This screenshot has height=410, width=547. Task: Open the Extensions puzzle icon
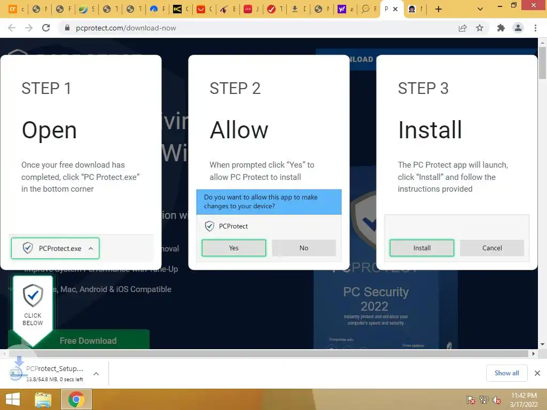pyautogui.click(x=501, y=28)
